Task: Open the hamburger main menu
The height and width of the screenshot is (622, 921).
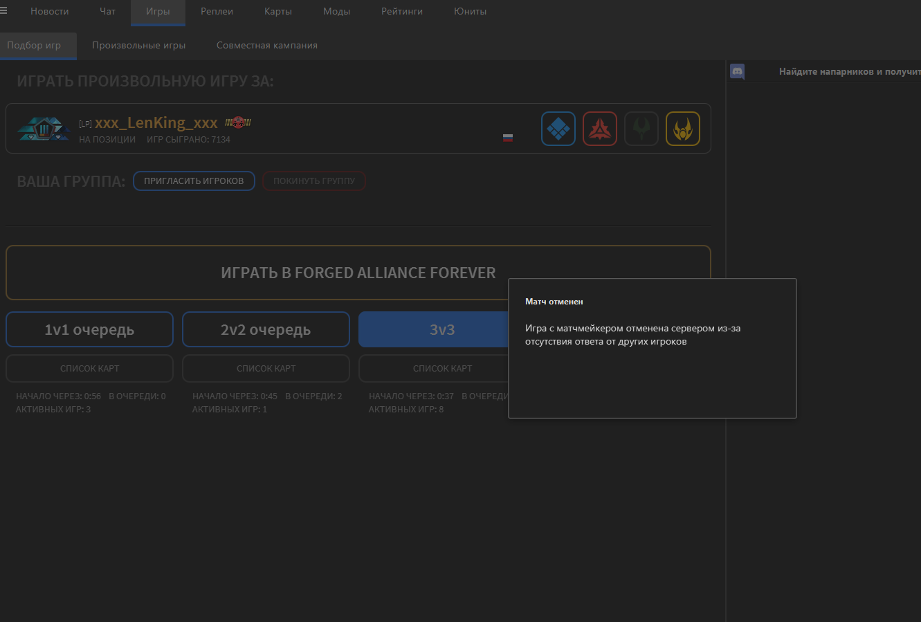Action: (3, 10)
